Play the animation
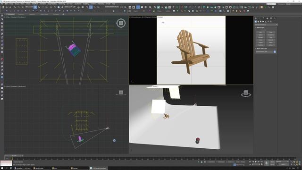 click(256, 161)
